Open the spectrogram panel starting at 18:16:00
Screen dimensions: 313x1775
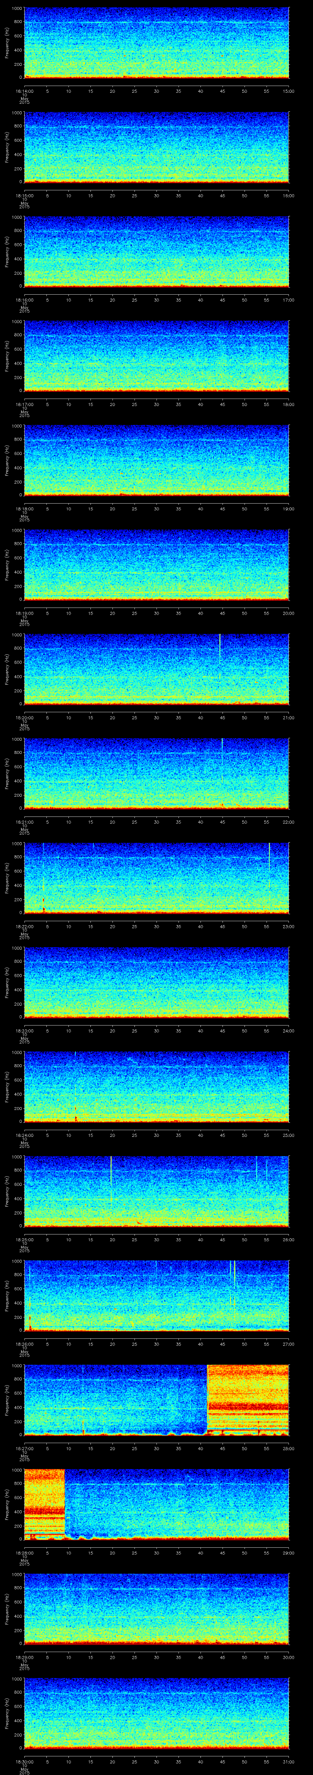(x=156, y=251)
